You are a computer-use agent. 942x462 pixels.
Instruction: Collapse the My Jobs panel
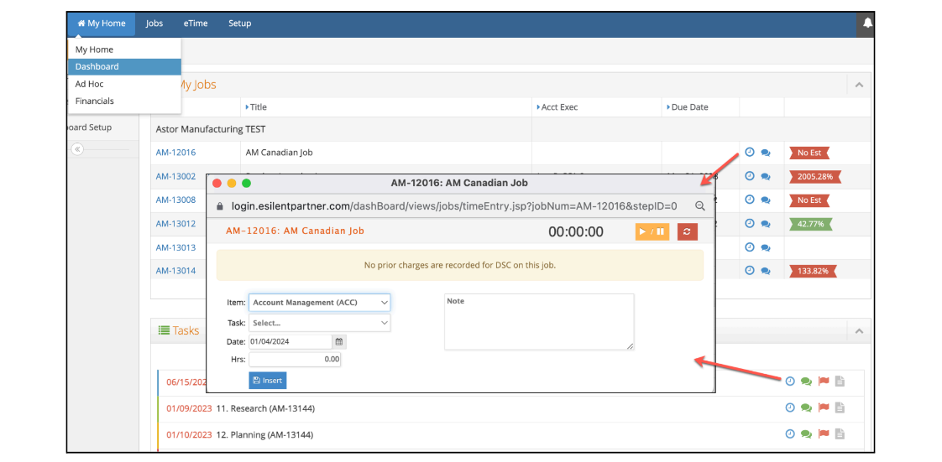(859, 86)
